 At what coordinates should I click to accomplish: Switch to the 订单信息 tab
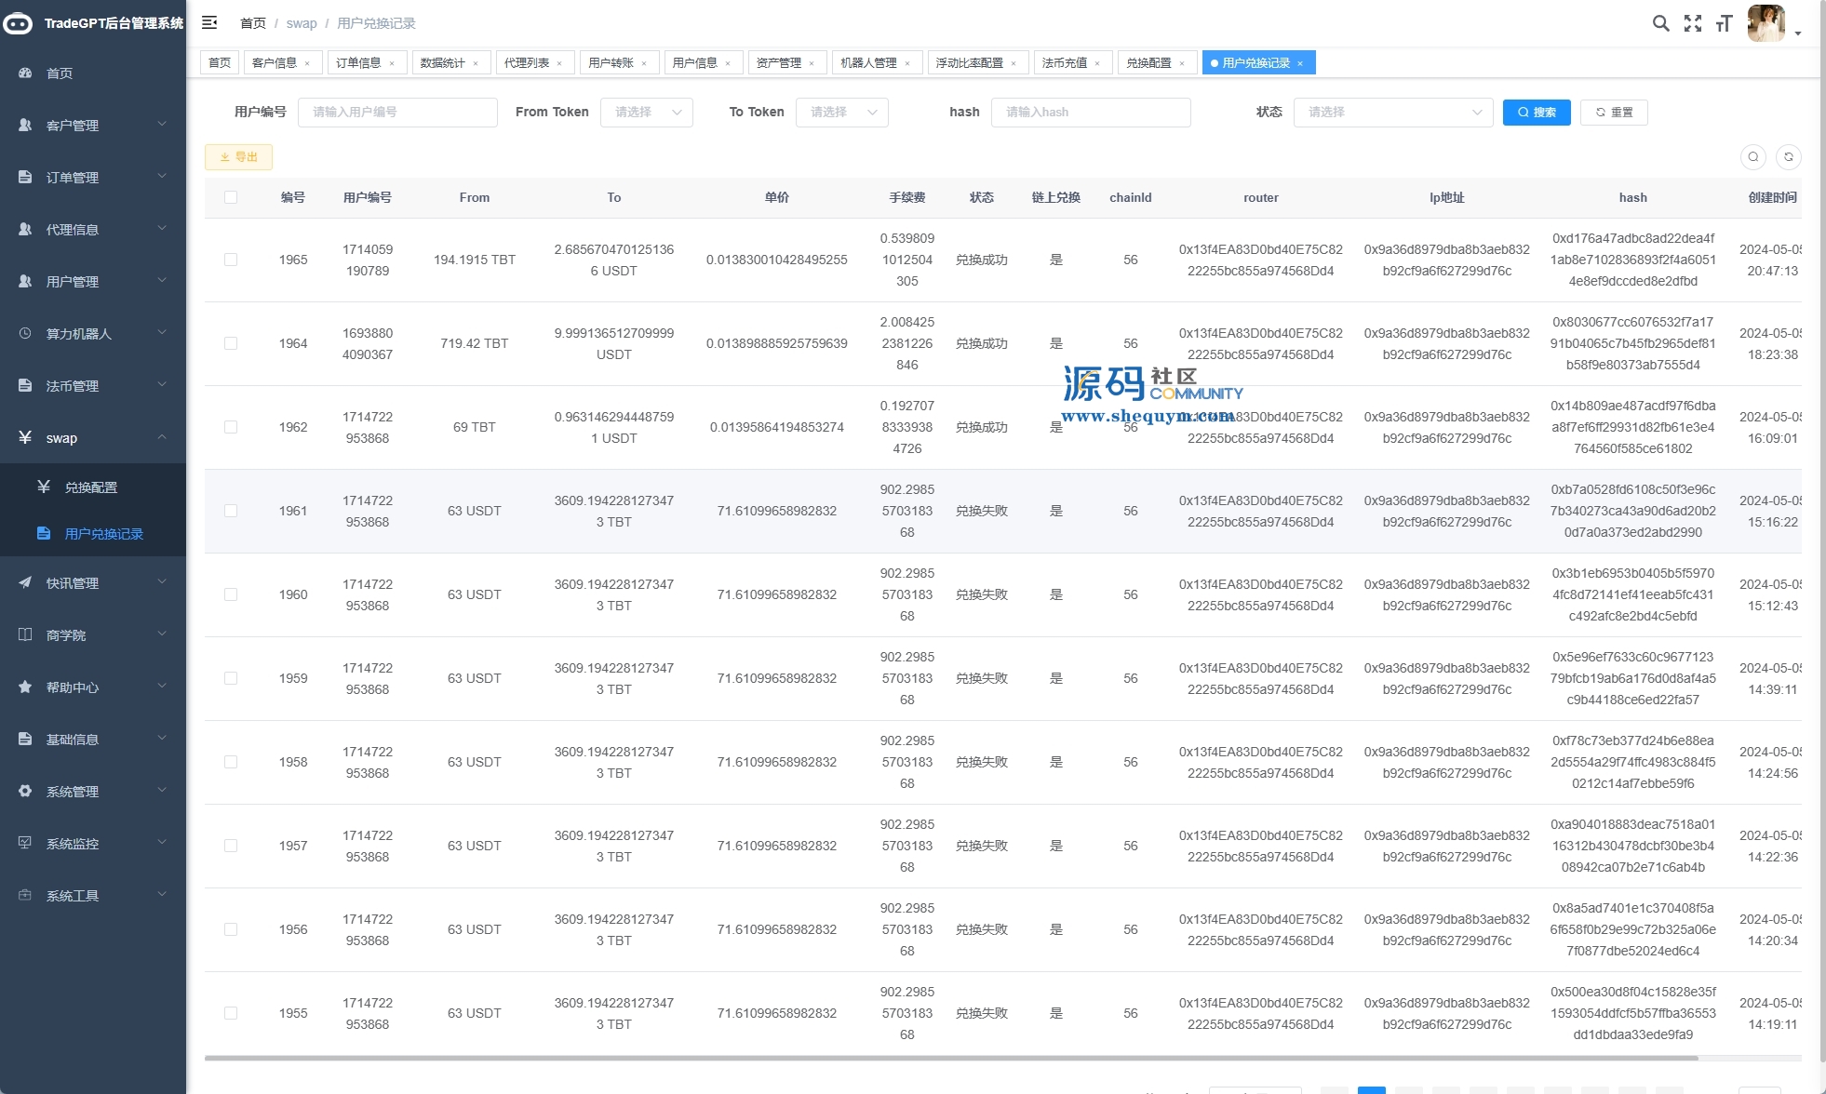358,62
